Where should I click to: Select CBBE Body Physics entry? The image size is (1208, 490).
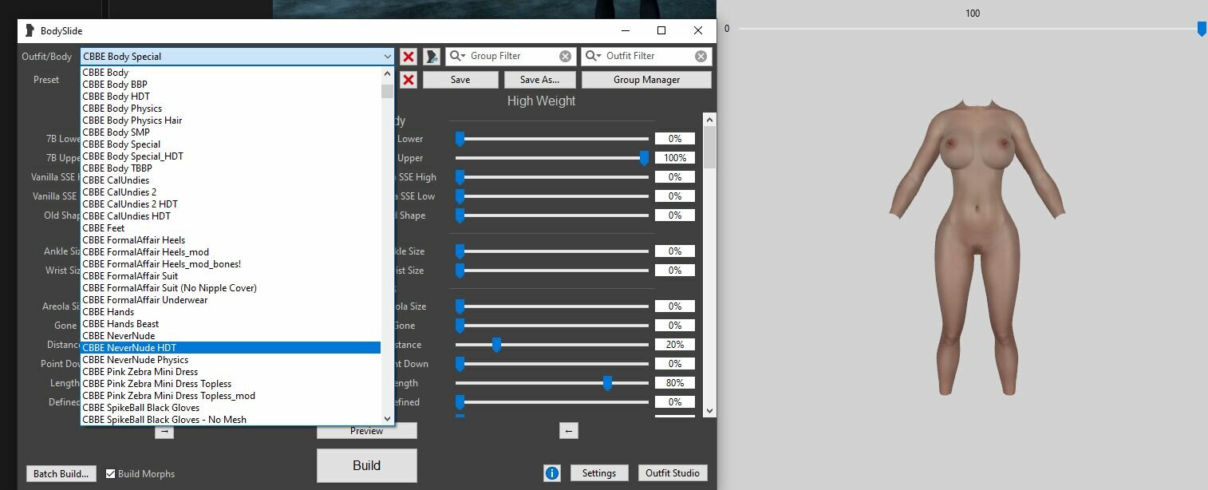pyautogui.click(x=230, y=108)
